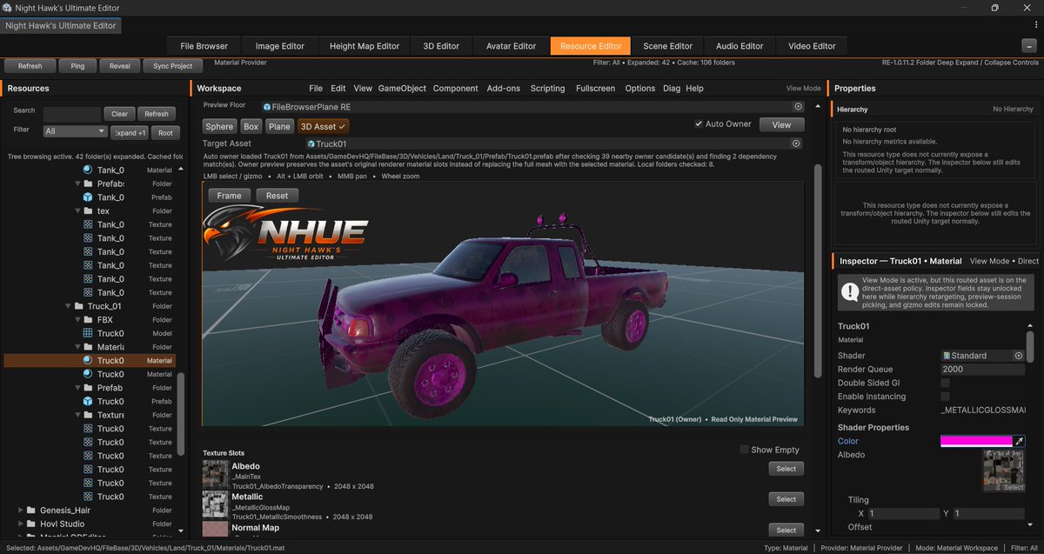The image size is (1044, 554).
Task: Open object picker for Preview Floor field
Action: tap(798, 106)
